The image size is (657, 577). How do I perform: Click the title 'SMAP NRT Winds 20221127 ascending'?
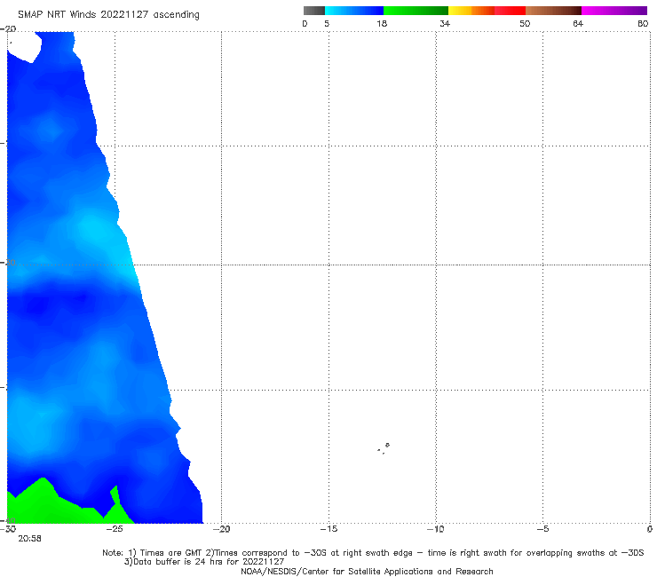click(108, 15)
